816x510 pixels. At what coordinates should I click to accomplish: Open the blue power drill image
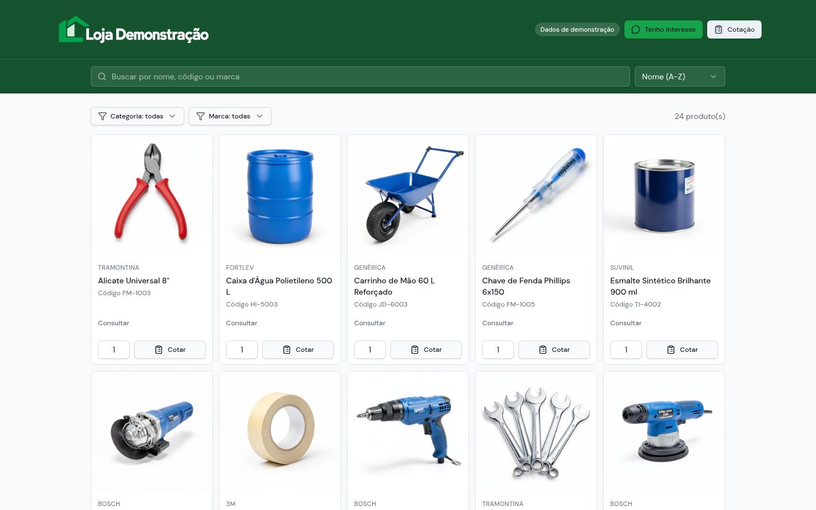coord(408,432)
